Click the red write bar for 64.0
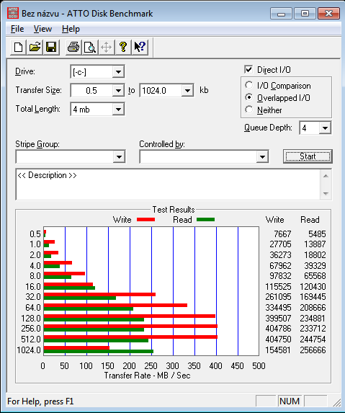The height and width of the screenshot is (413, 345). 115,306
